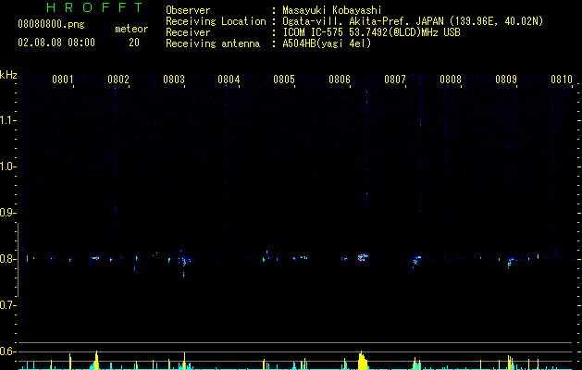Screen dimensions: 582x370
Task: Click the 0802 time marker
Action: [118, 80]
